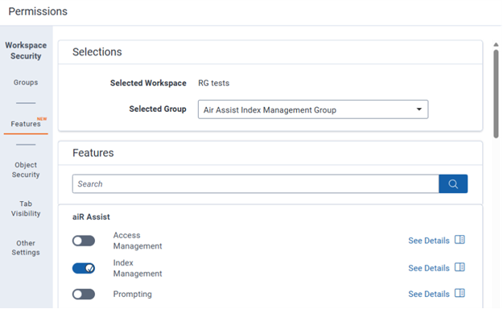The width and height of the screenshot is (503, 309).
Task: Turn on the Prompting toggle
Action: point(84,295)
